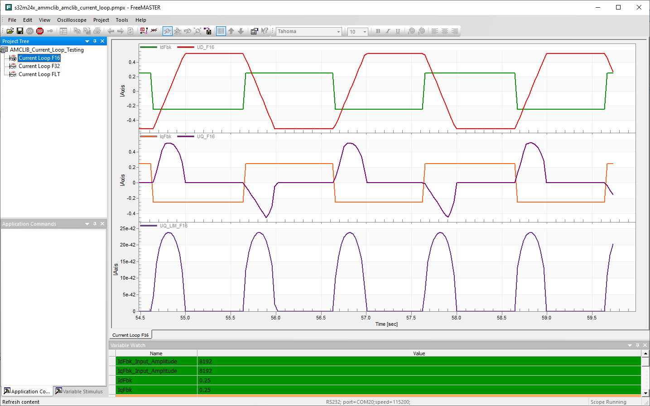Toggle bold text formatting
650x406 pixels.
(377, 31)
